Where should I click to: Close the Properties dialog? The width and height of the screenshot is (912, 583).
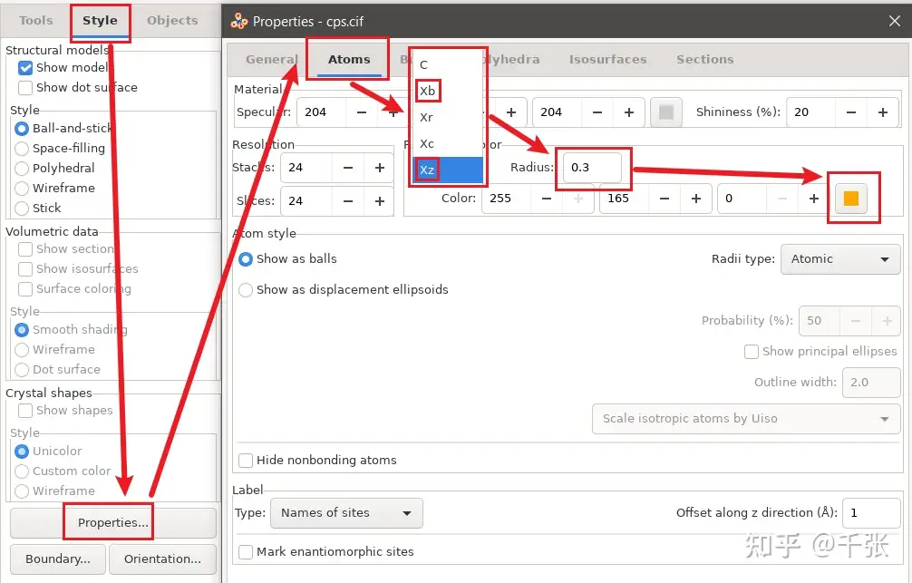(895, 22)
